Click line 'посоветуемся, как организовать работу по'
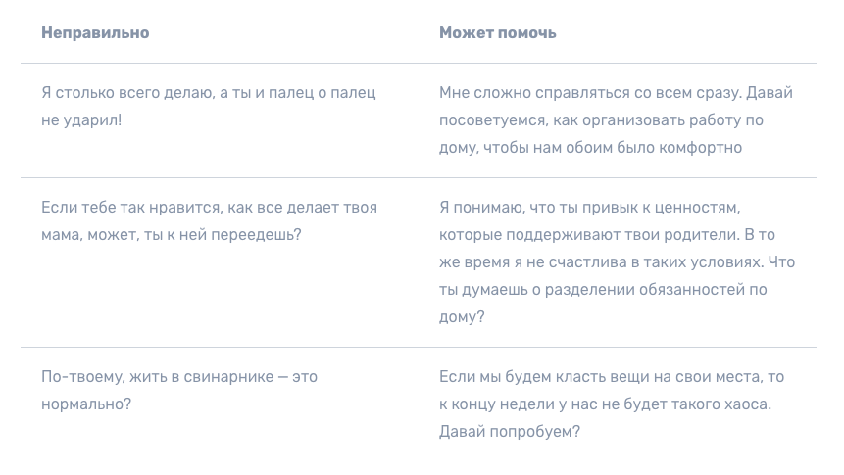Screen dimensions: 844x475 601,119
